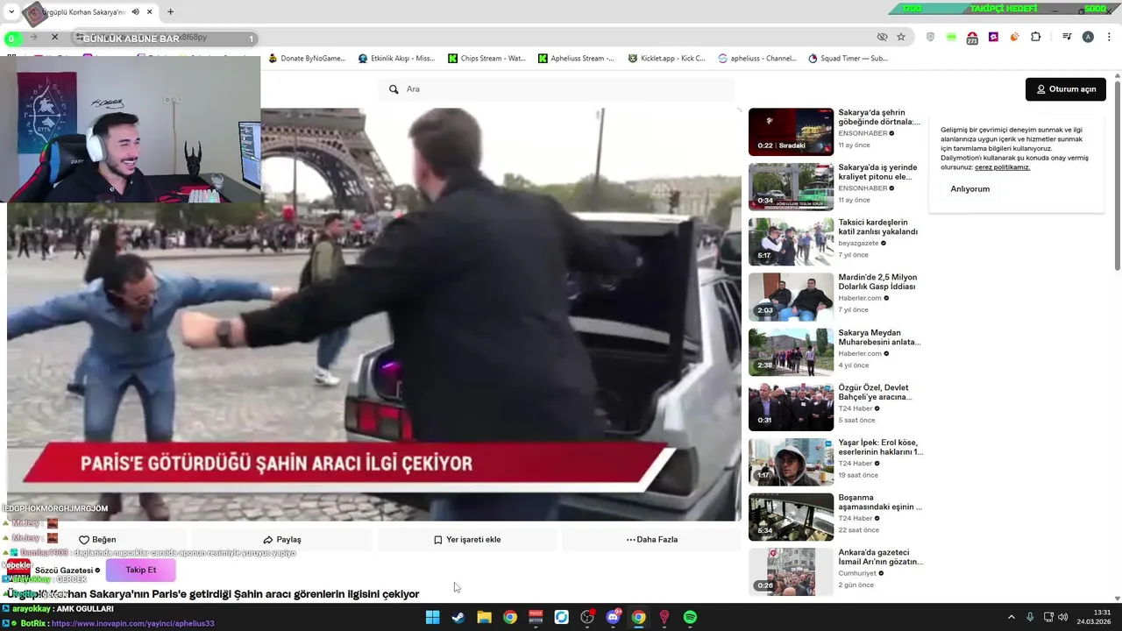Click the Mardin'de 2,5 Milyon Dolarlık title

coord(877,282)
